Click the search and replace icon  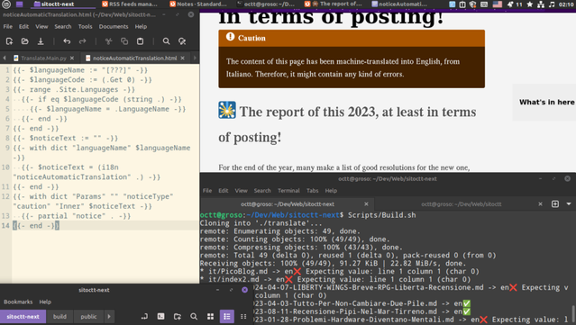(x=182, y=41)
